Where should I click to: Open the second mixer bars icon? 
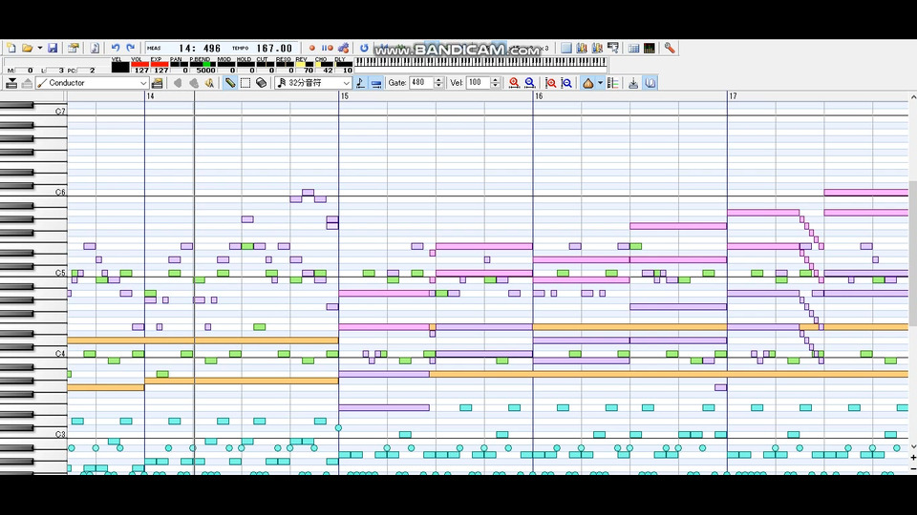(x=597, y=48)
